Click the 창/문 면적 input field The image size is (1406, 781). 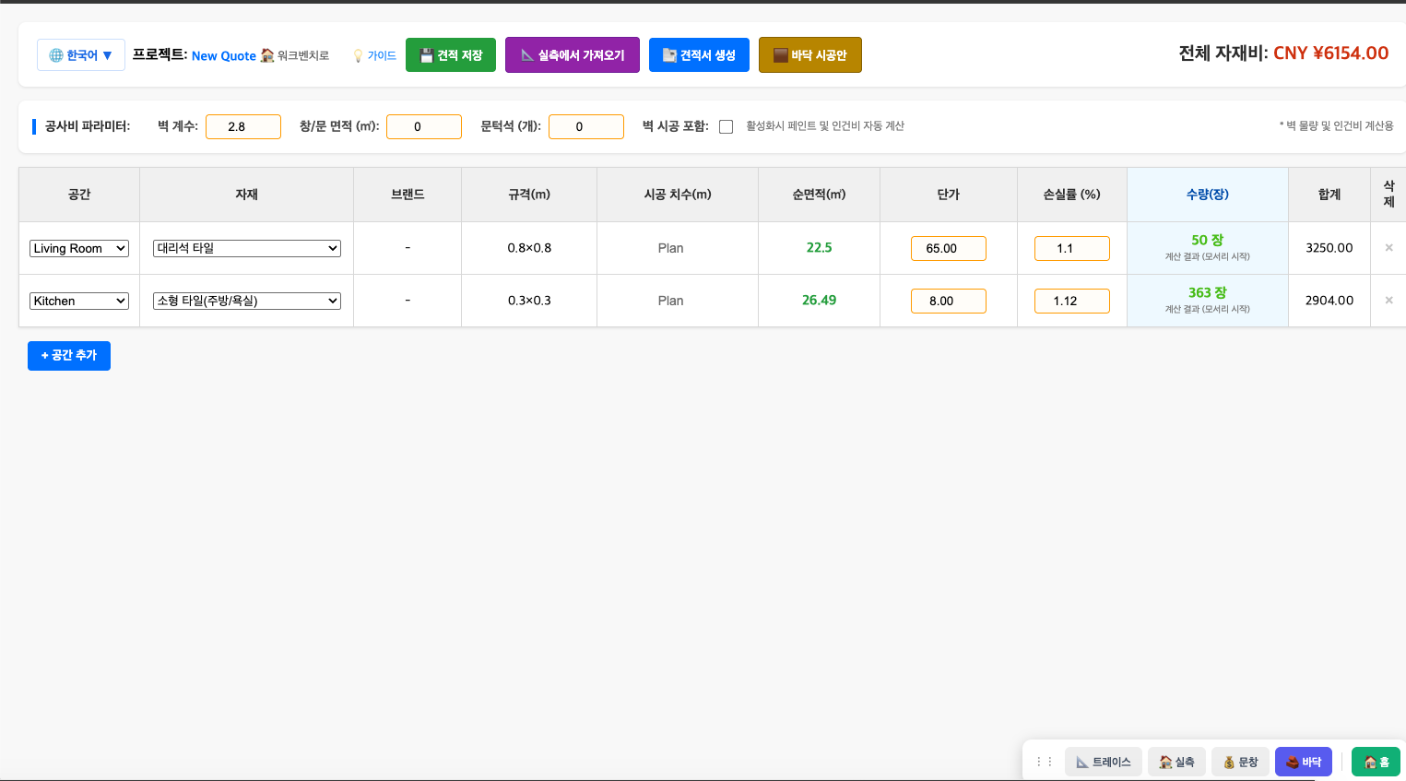pyautogui.click(x=424, y=126)
